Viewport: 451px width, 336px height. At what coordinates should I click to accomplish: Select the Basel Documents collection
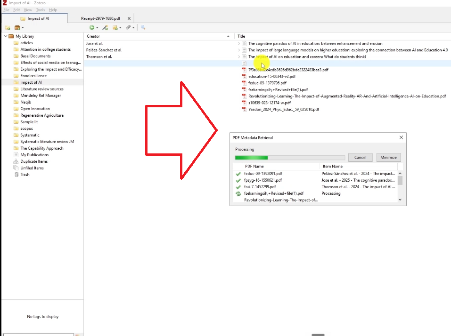35,56
